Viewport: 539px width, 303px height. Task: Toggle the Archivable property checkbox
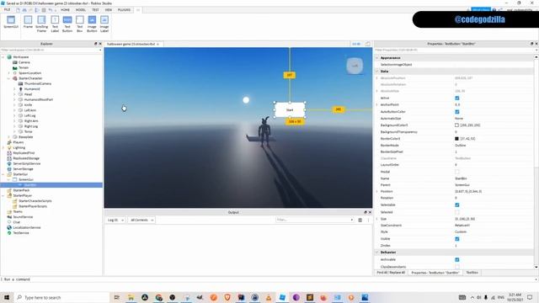tap(456, 260)
